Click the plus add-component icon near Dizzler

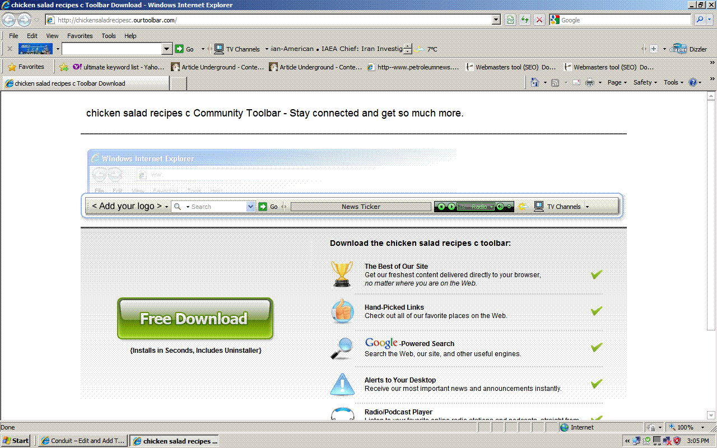(654, 49)
